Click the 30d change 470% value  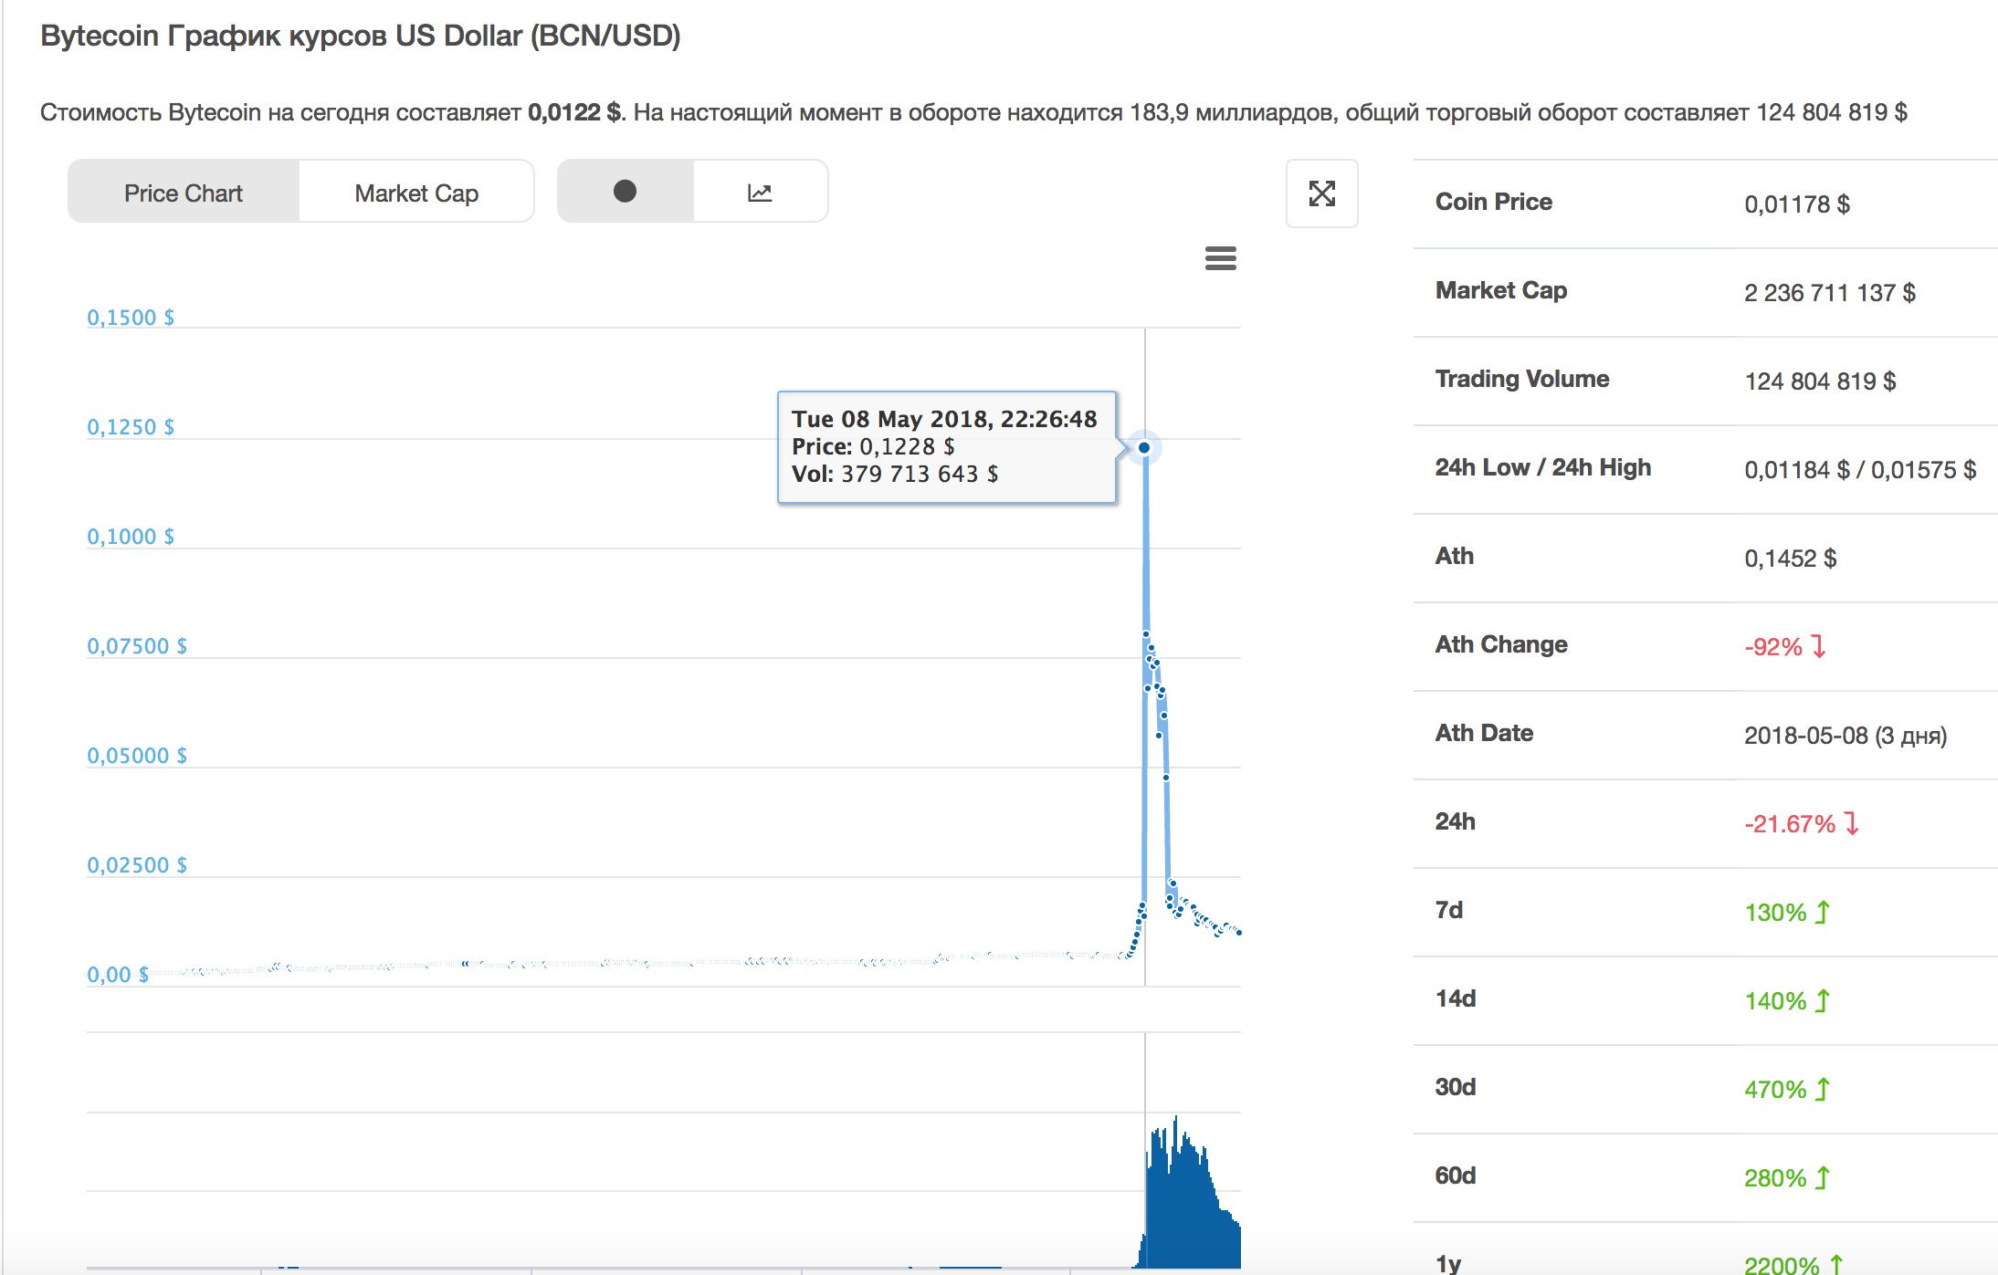click(1787, 1090)
